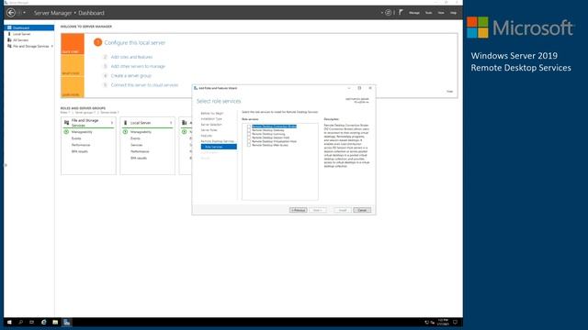Viewport: 588px width, 330px height.
Task: Check Remote Desktop Connection Broker role service
Action: (x=249, y=126)
